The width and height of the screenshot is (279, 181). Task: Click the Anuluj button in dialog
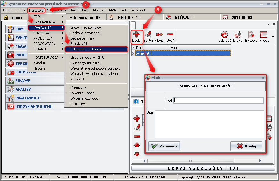246,146
